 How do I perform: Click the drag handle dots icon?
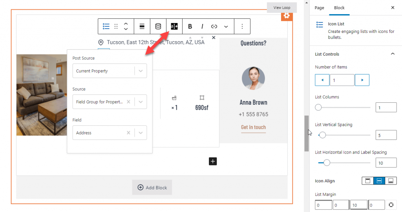(116, 26)
